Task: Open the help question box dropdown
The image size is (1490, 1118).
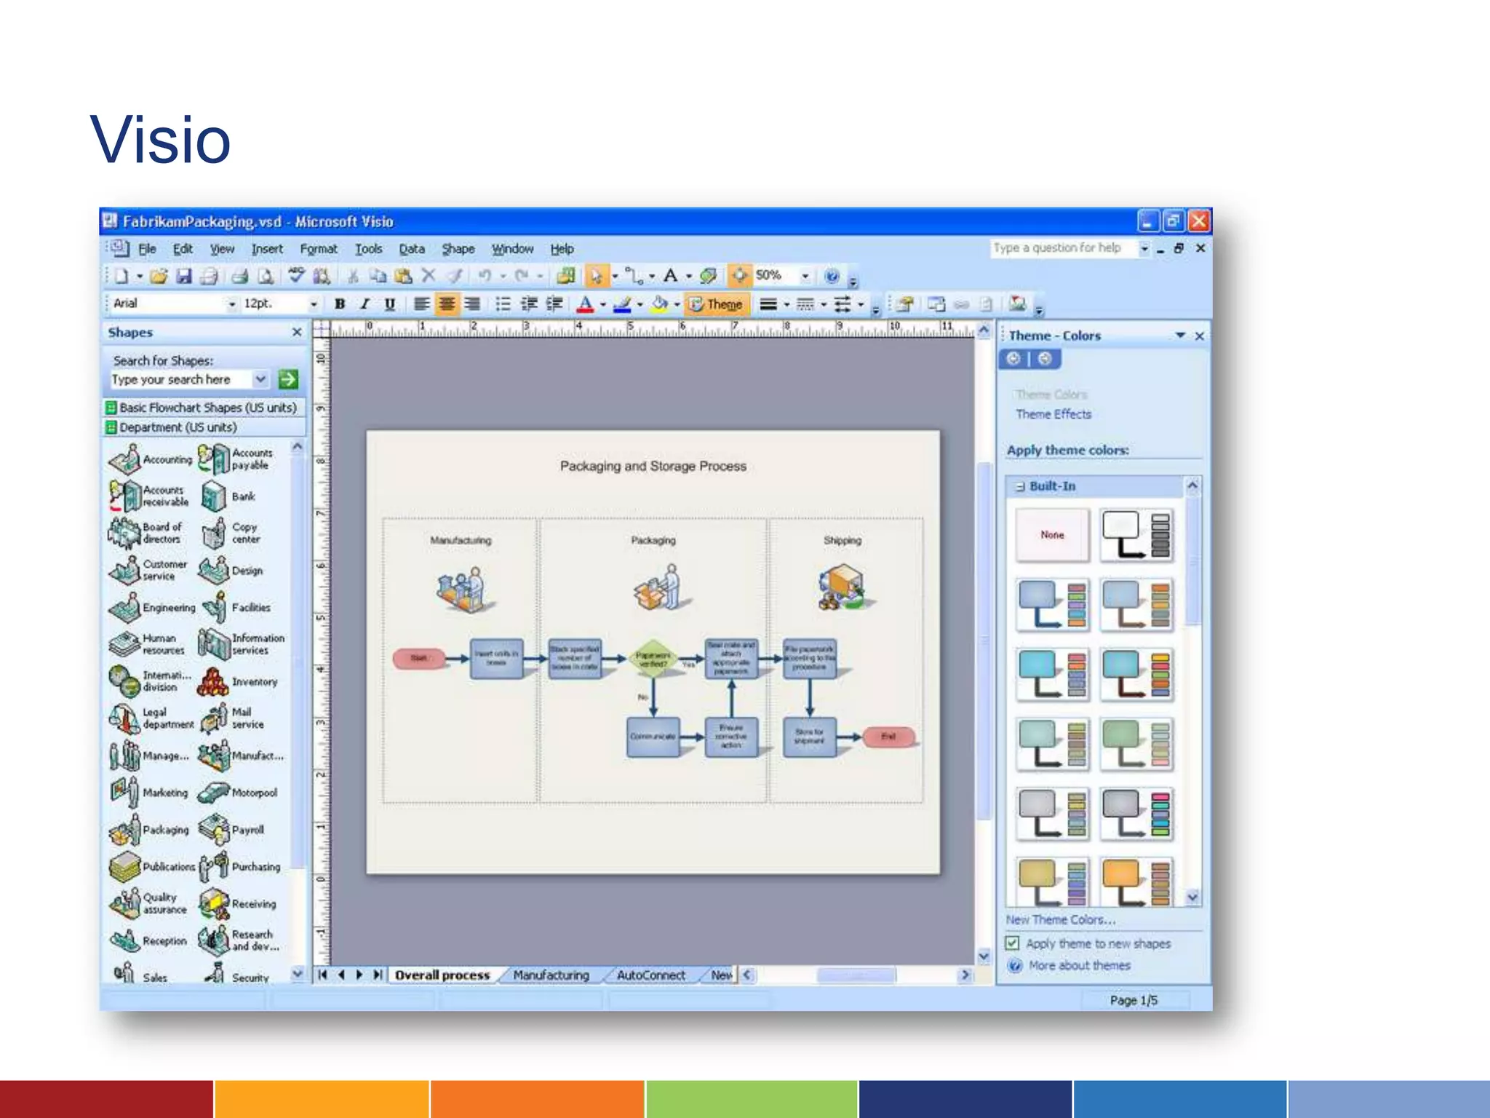Action: 1144,248
